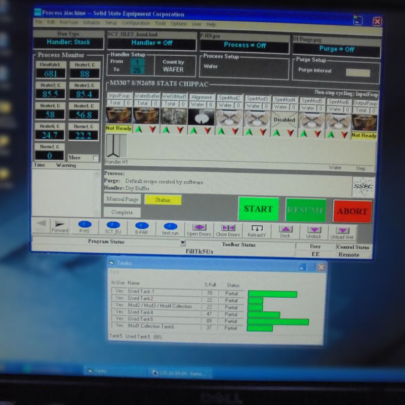
Task: Click the Purge Interval input field
Action: 358,73
